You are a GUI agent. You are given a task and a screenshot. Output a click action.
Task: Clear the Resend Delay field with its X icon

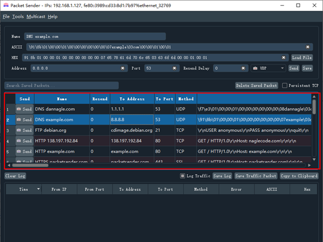(243, 68)
